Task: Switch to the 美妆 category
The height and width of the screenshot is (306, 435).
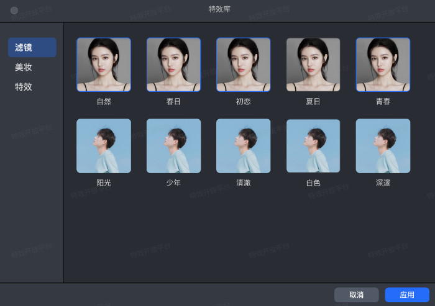Action: point(24,67)
